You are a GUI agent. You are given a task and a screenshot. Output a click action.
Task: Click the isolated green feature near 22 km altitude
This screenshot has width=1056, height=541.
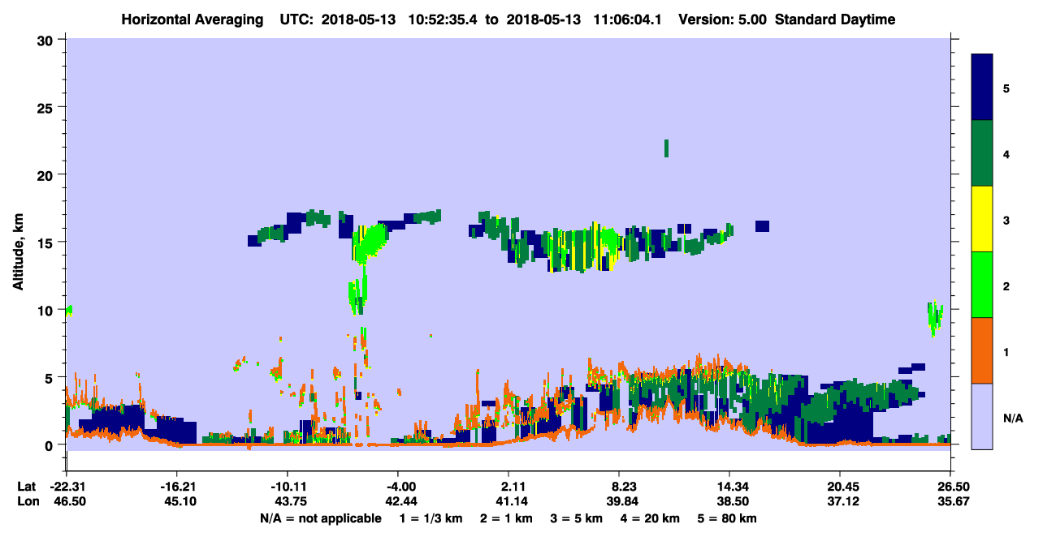[666, 148]
